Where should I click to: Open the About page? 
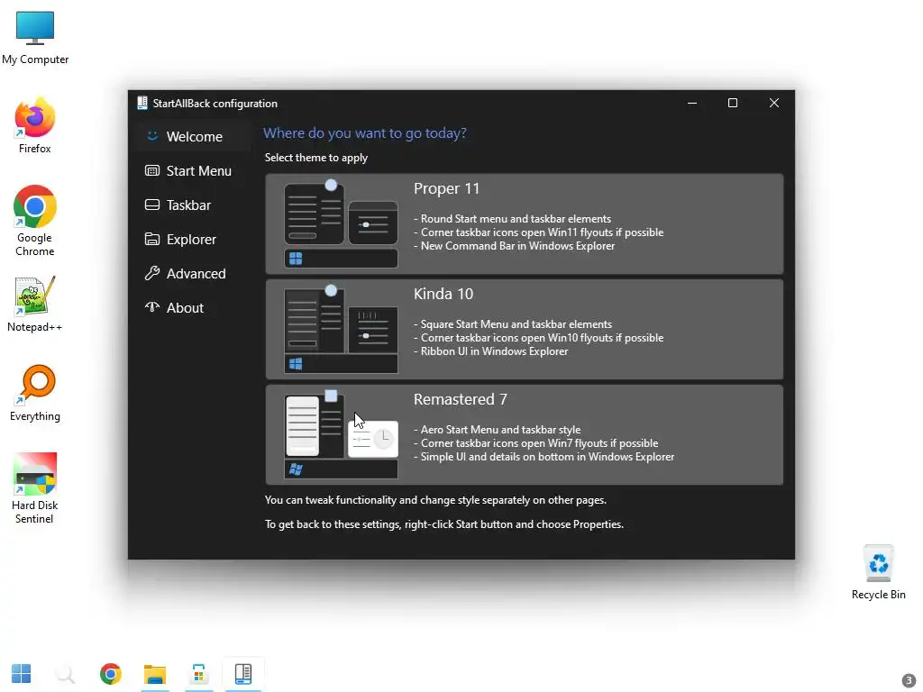(193, 307)
